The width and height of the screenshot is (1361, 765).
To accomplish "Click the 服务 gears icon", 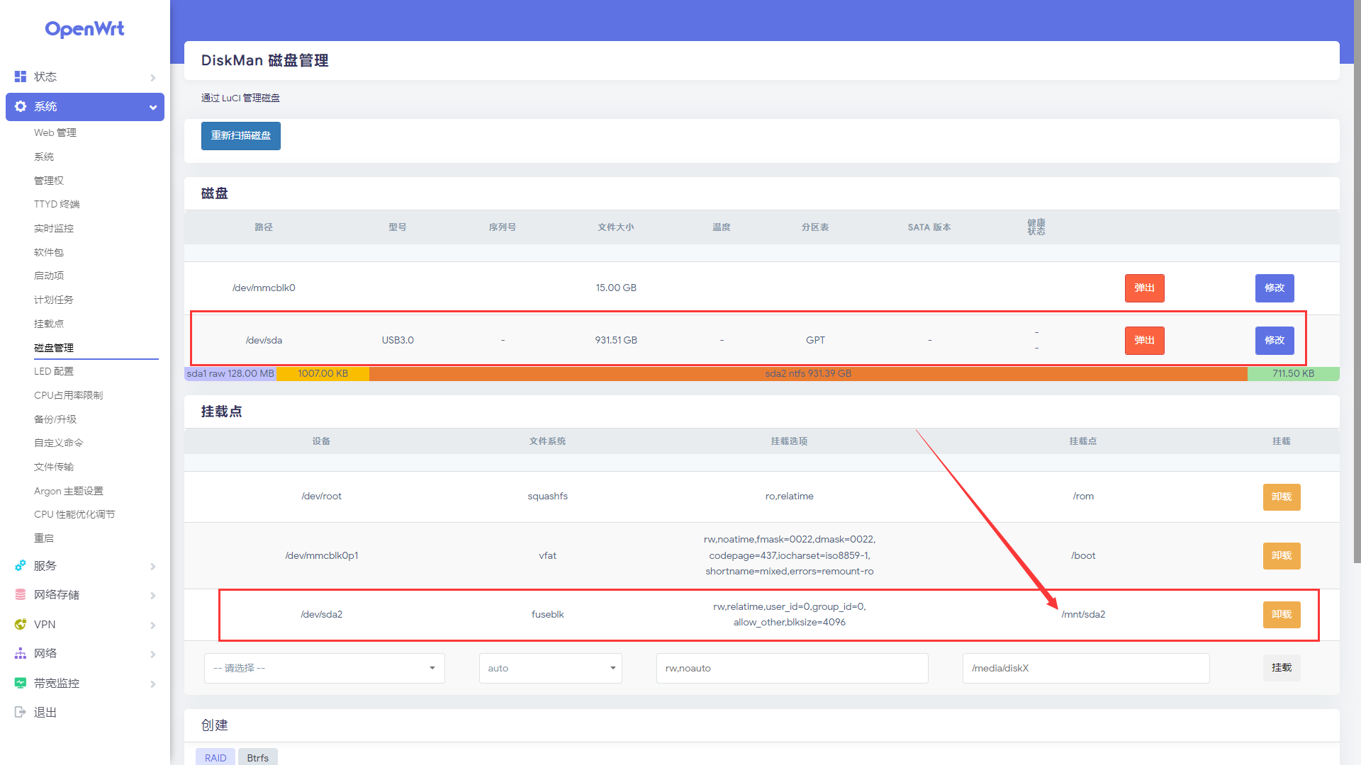I will [21, 566].
